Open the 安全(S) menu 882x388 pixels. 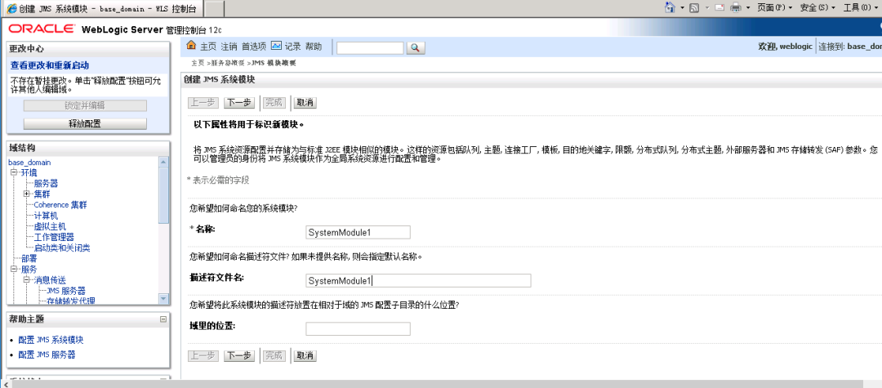click(817, 7)
